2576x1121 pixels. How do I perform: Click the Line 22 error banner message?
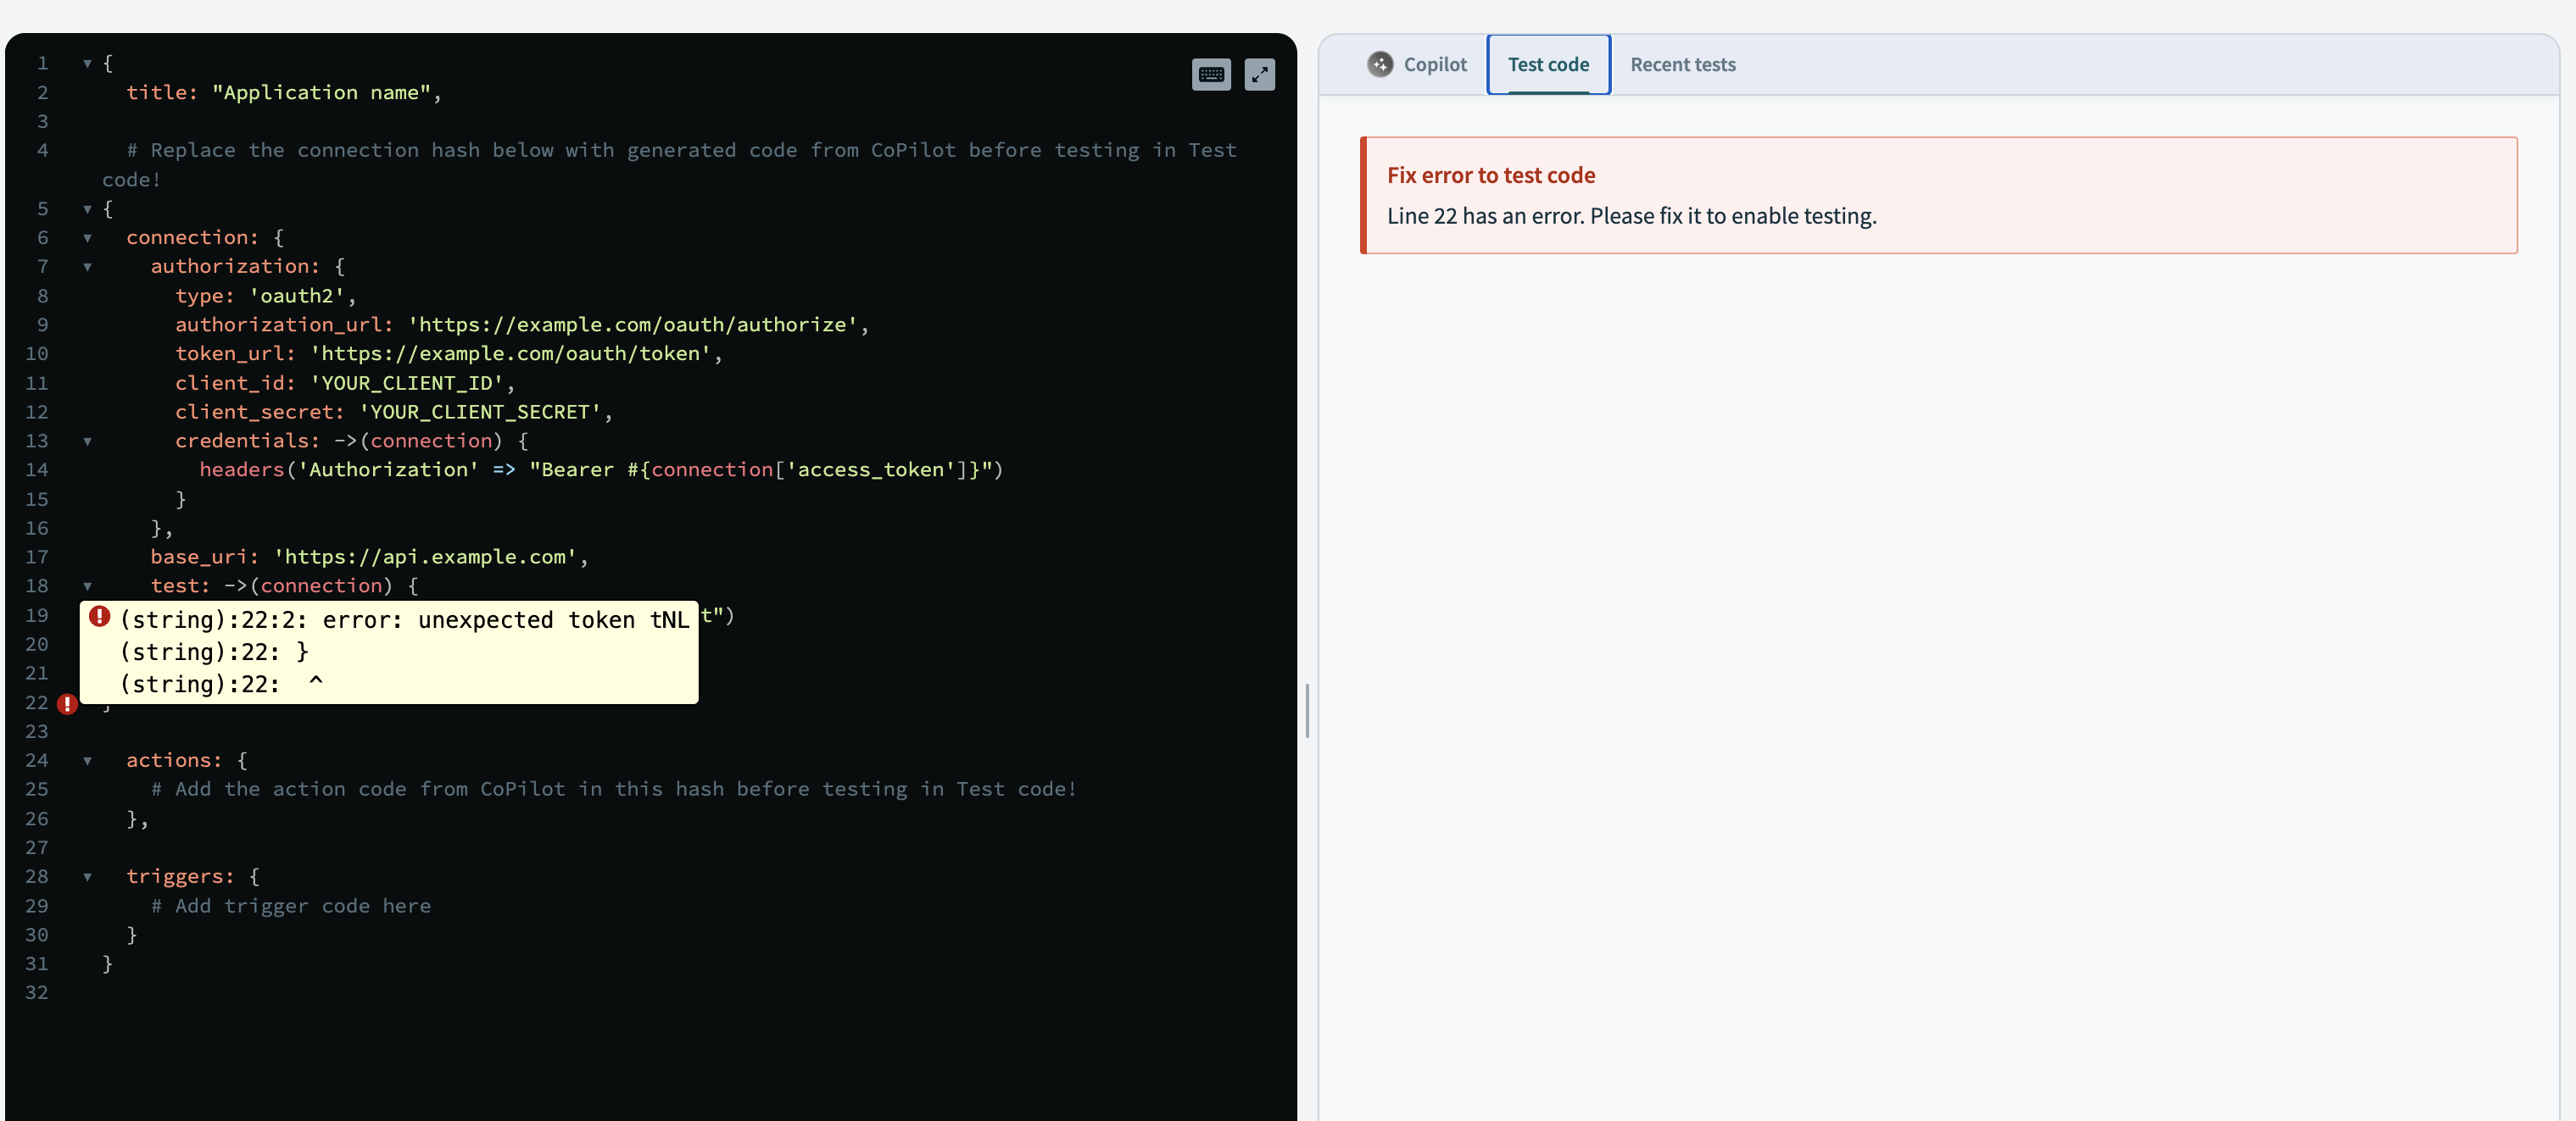click(1632, 215)
